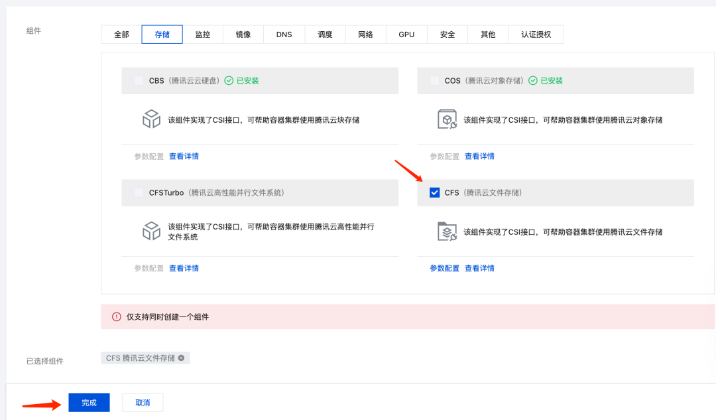Open the DNS tab

click(284, 35)
